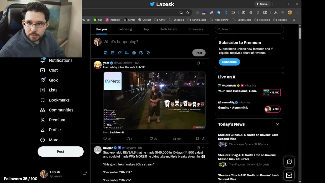
Task: Open Instagram bookmark
Action: click(x=113, y=20)
